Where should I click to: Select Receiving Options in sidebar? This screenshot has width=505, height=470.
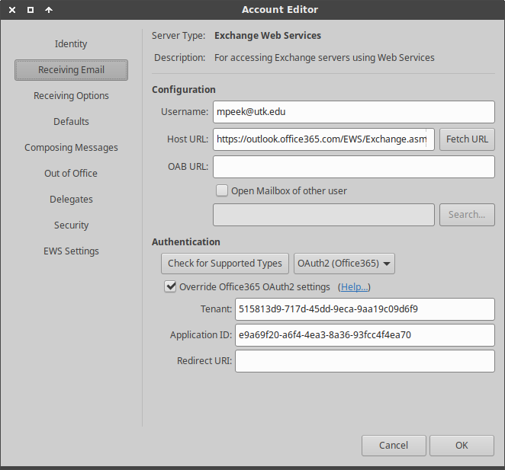[71, 96]
